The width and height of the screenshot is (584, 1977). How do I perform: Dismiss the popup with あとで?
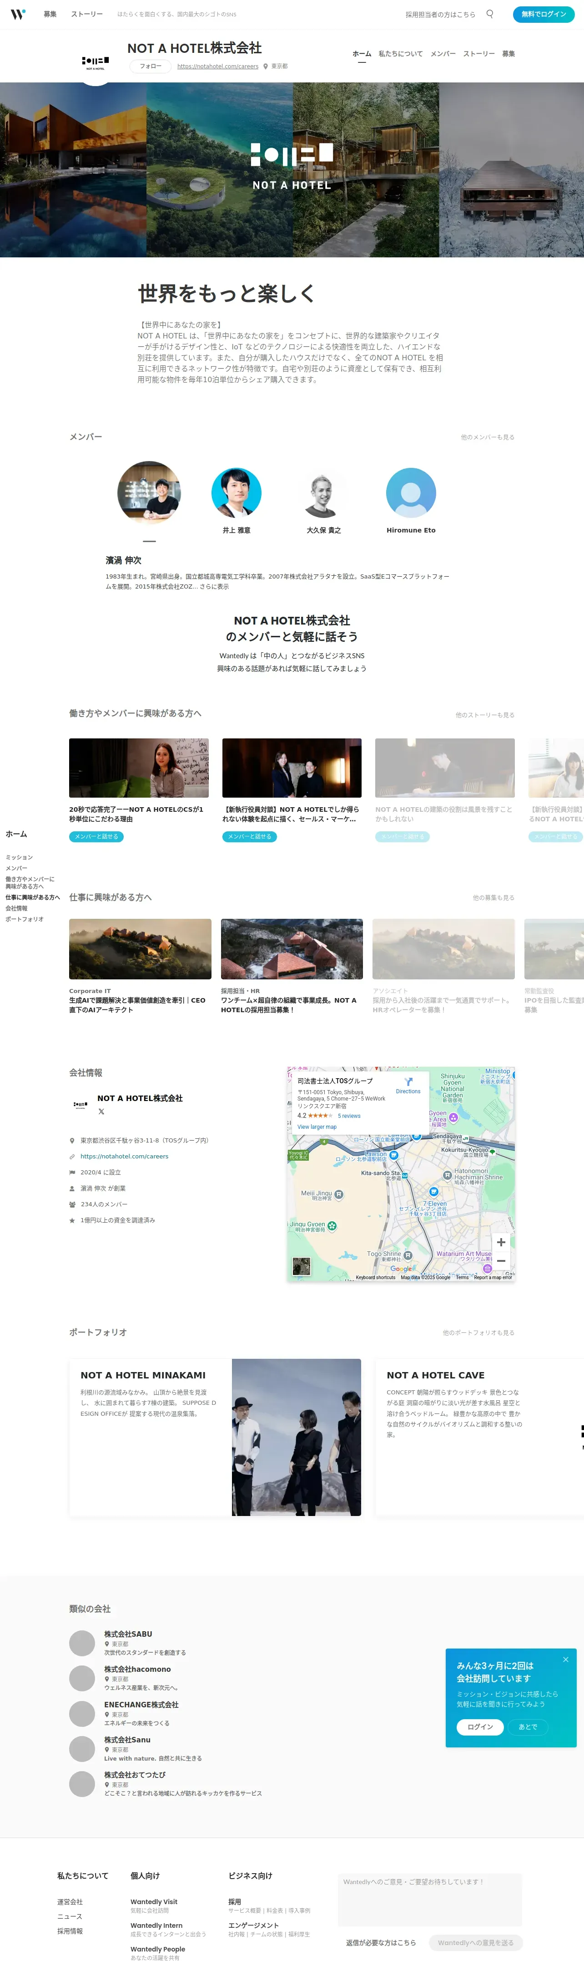pos(528,1727)
